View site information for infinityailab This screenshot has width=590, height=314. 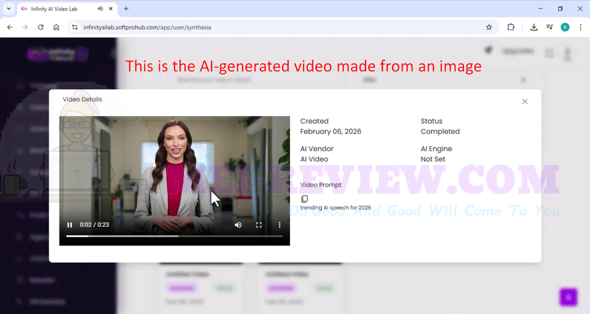pos(75,27)
